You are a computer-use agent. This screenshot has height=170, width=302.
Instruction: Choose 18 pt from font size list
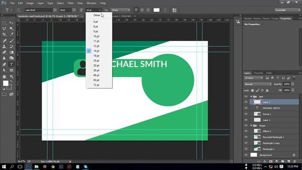point(96,56)
